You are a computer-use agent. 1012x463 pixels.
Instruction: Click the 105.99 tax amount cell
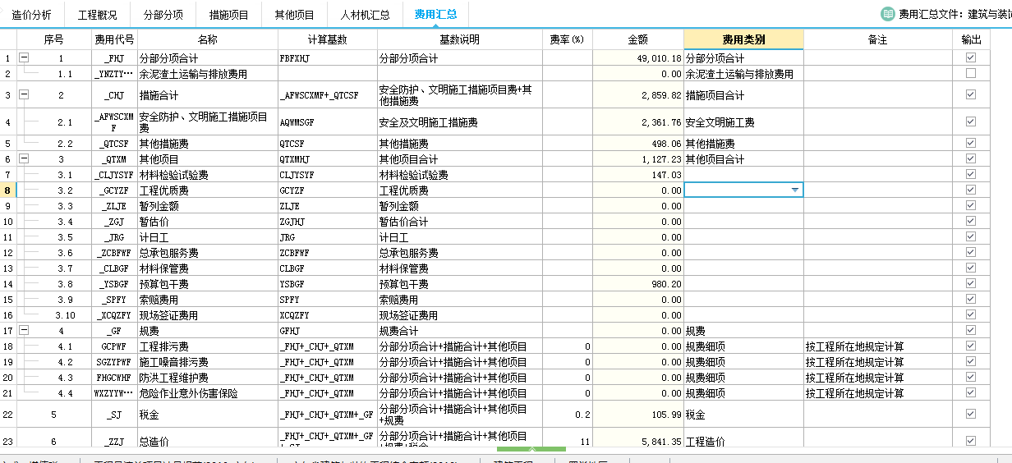(x=638, y=415)
